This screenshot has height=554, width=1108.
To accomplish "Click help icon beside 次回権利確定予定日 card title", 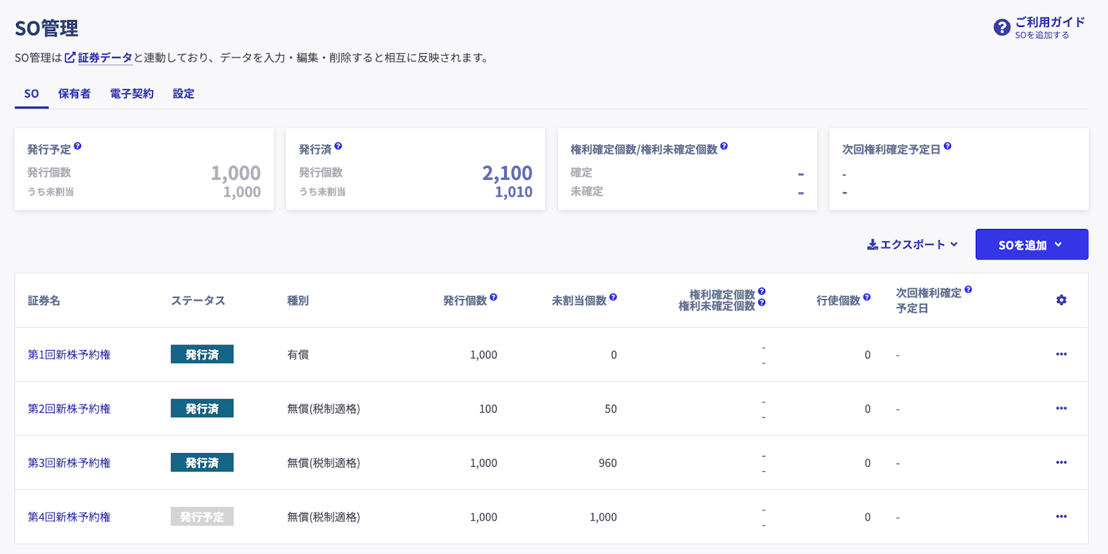I will click(x=947, y=146).
